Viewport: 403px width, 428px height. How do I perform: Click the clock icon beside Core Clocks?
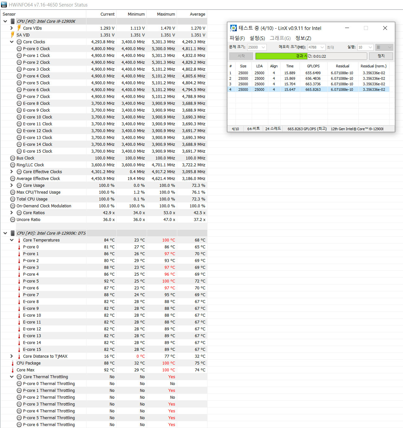pos(19,42)
